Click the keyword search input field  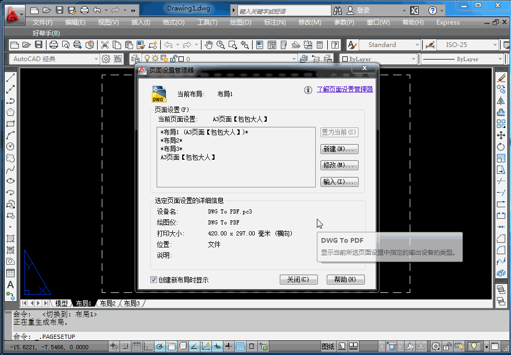(x=284, y=11)
